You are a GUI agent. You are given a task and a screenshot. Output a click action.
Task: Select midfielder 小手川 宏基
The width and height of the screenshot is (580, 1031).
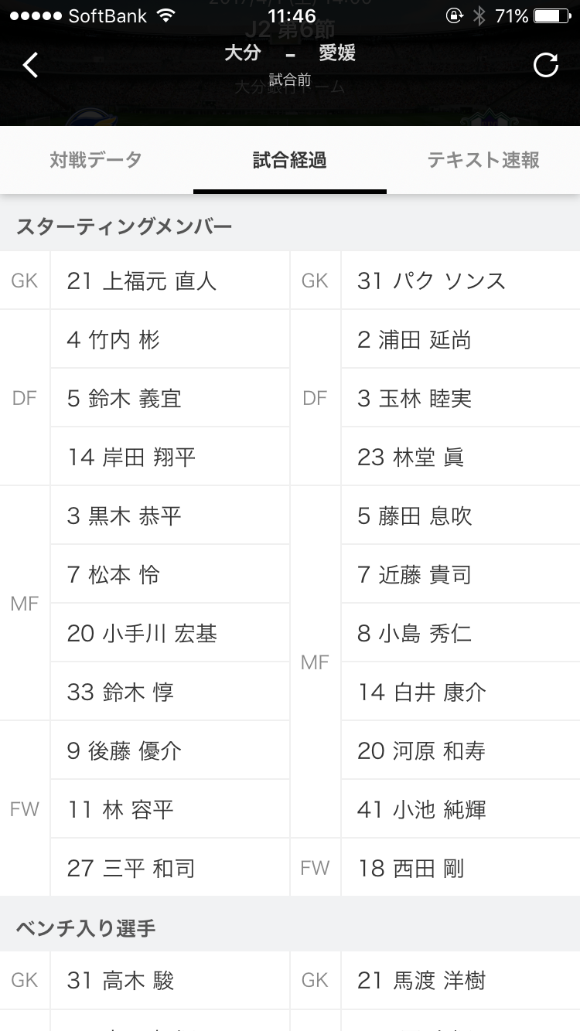pos(142,634)
